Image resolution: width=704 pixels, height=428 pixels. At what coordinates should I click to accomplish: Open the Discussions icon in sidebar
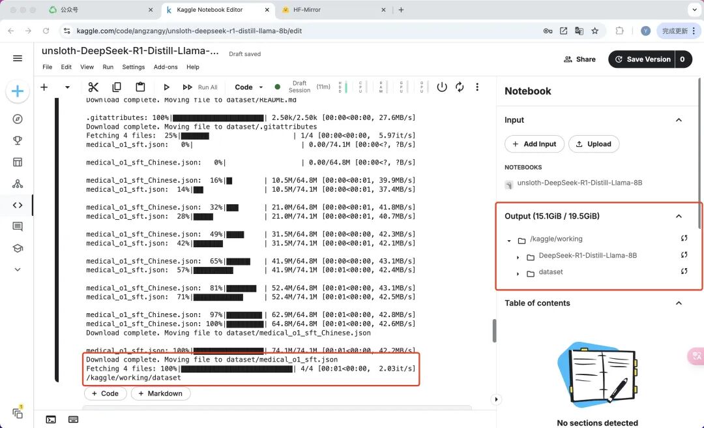point(18,226)
